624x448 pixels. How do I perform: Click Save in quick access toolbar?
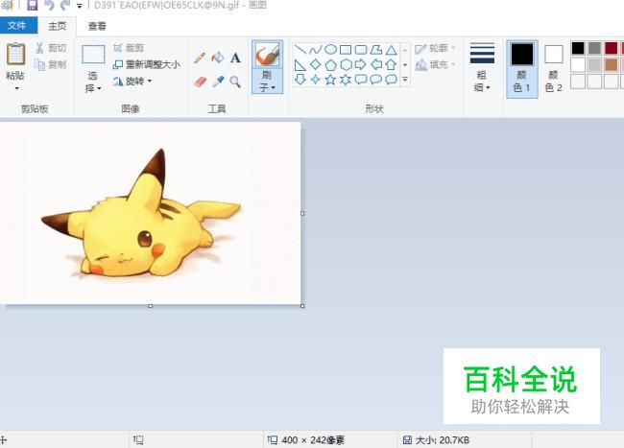point(32,5)
